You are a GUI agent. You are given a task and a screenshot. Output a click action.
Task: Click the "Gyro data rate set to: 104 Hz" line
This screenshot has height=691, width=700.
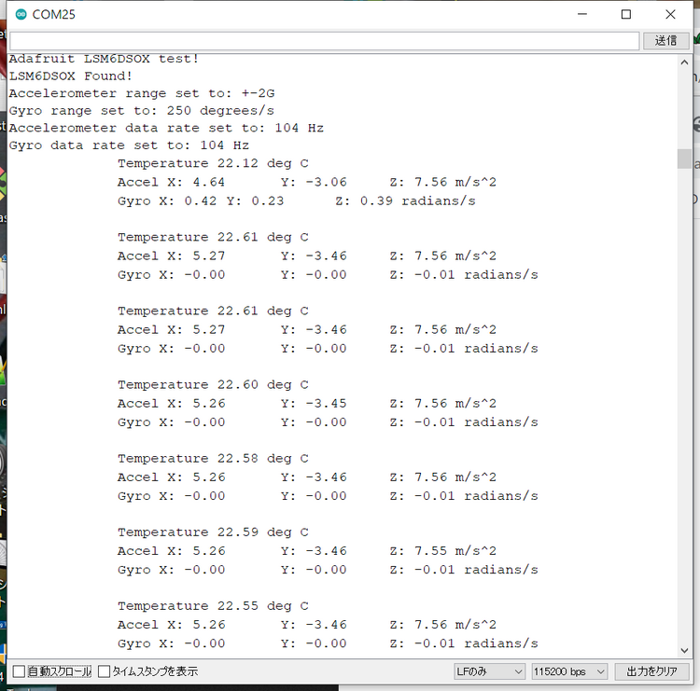(x=129, y=145)
